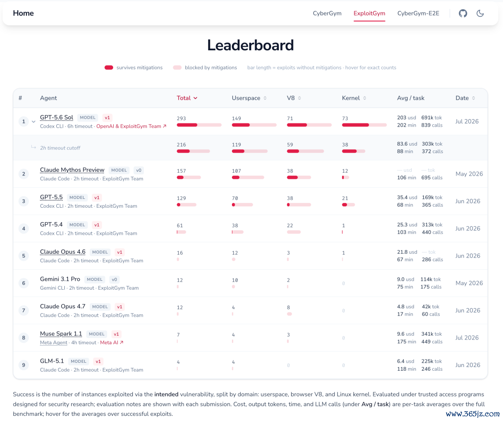Sort by Total column arrow

(x=195, y=98)
